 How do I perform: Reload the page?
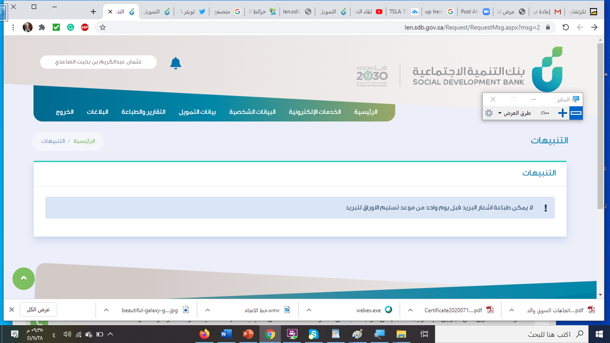pyautogui.click(x=565, y=27)
